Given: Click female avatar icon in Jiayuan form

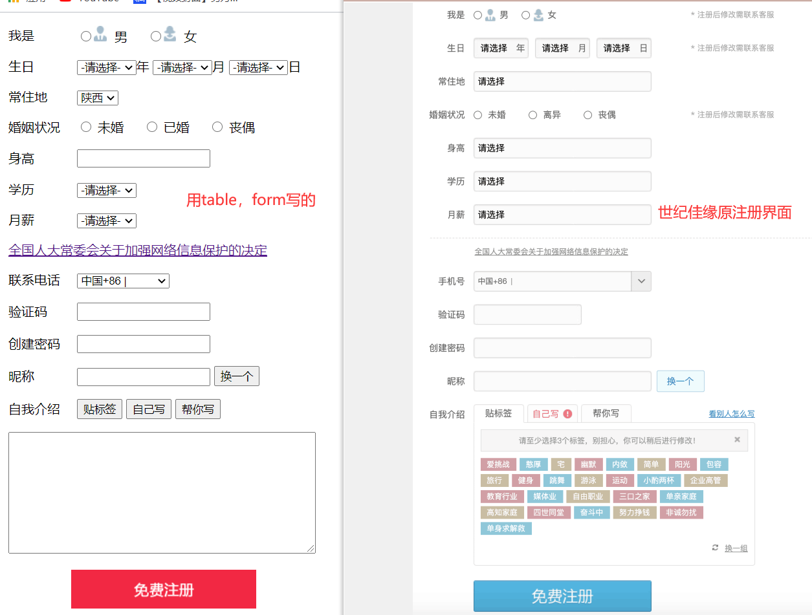Looking at the screenshot, I should tap(538, 15).
